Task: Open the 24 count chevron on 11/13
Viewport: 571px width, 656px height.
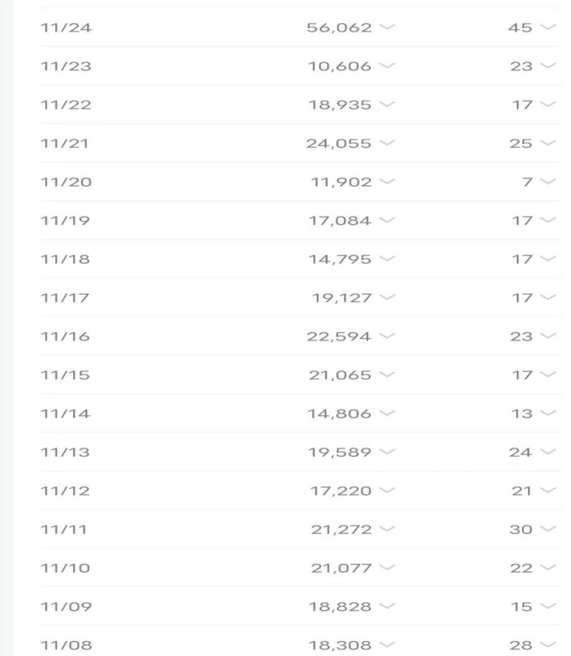Action: point(548,453)
